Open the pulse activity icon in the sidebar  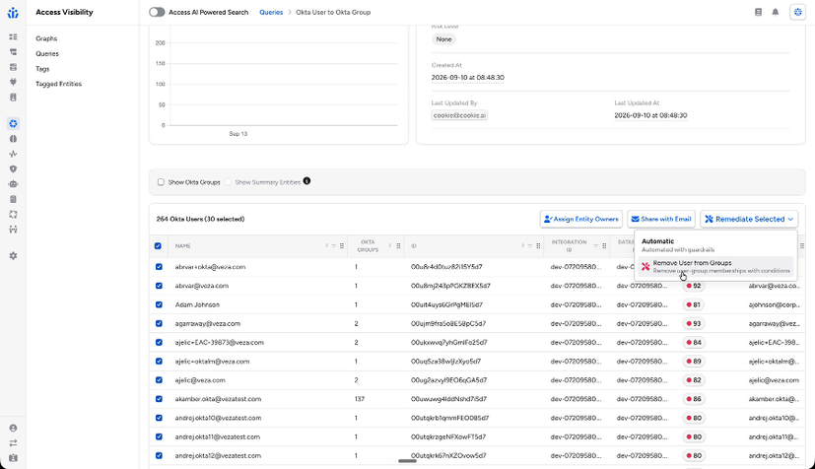tap(13, 154)
